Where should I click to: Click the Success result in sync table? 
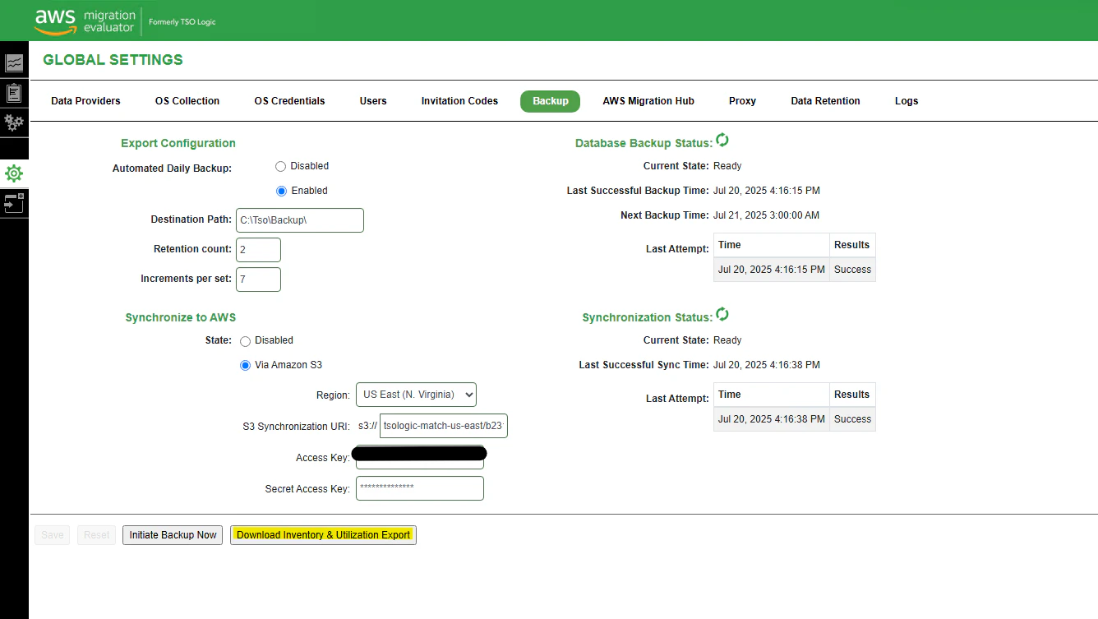coord(852,419)
